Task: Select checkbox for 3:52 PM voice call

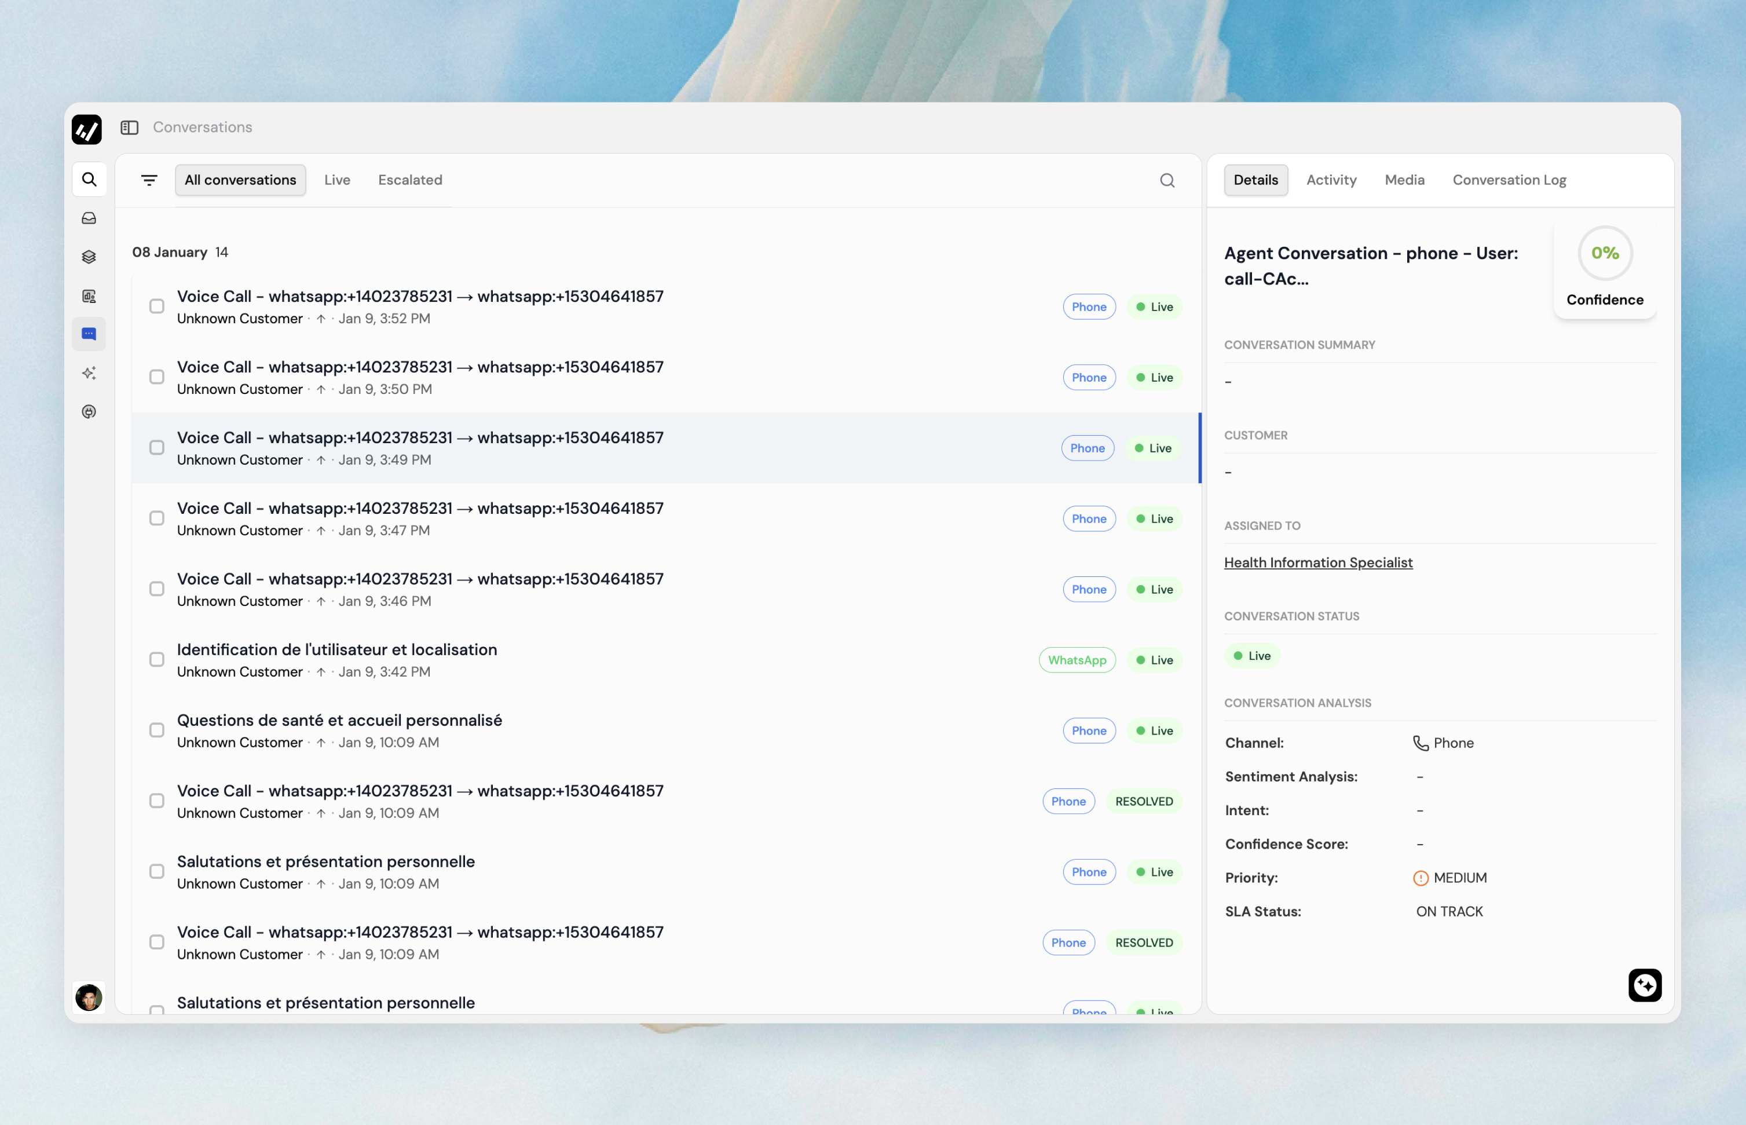Action: pos(157,307)
